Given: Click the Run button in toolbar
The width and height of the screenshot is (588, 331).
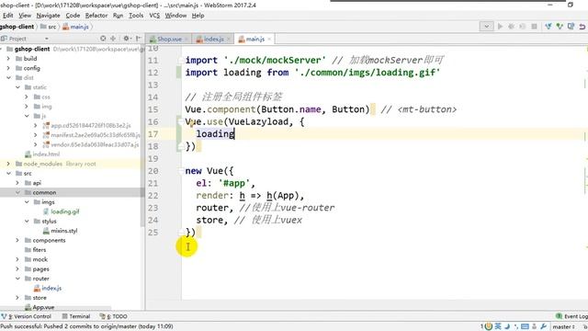Looking at the screenshot, I should (x=500, y=27).
